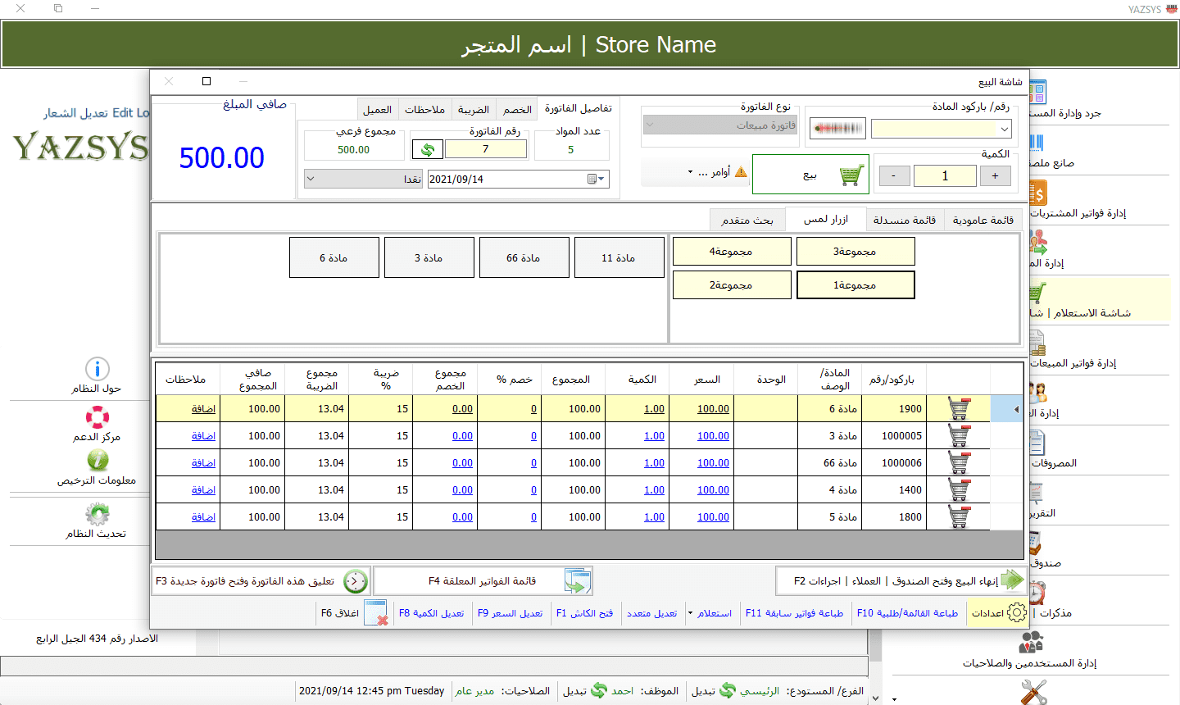This screenshot has height=705, width=1180.
Task: Click the green refresh invoice number icon
Action: click(427, 149)
